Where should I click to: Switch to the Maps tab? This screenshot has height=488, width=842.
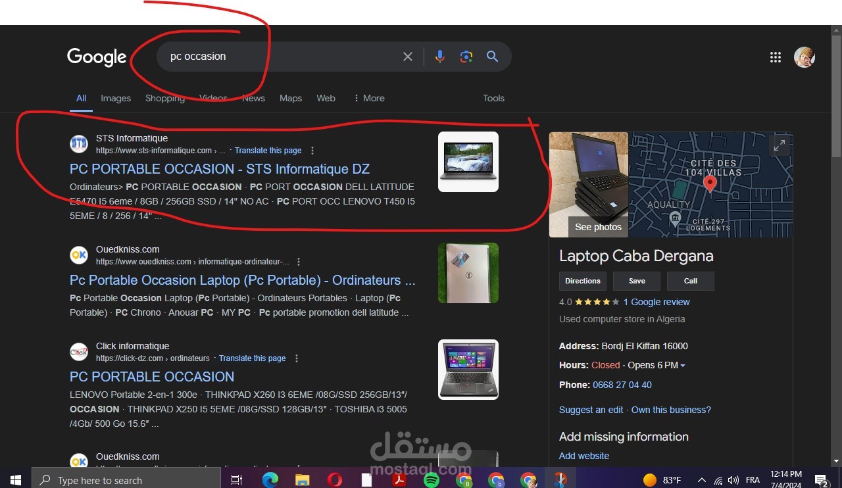(x=291, y=98)
